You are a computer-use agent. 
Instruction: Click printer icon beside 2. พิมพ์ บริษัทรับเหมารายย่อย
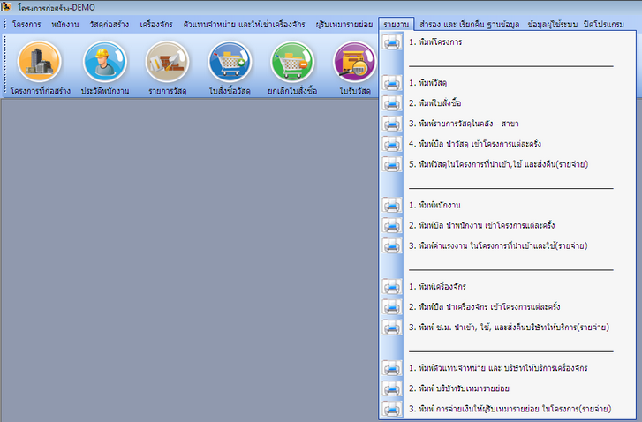(x=392, y=388)
